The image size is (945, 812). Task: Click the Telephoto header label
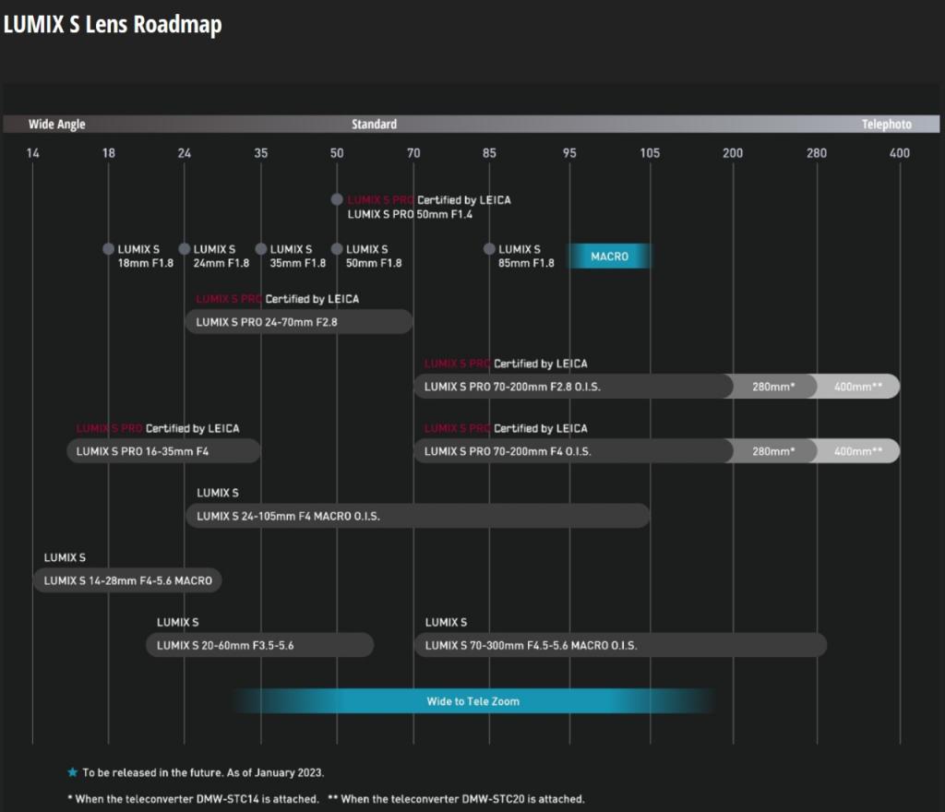887,124
